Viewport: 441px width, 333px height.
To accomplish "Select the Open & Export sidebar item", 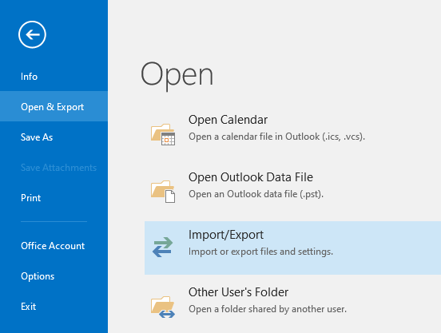I will (x=54, y=106).
